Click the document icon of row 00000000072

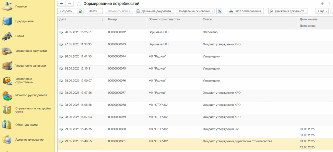pyautogui.click(x=61, y=32)
